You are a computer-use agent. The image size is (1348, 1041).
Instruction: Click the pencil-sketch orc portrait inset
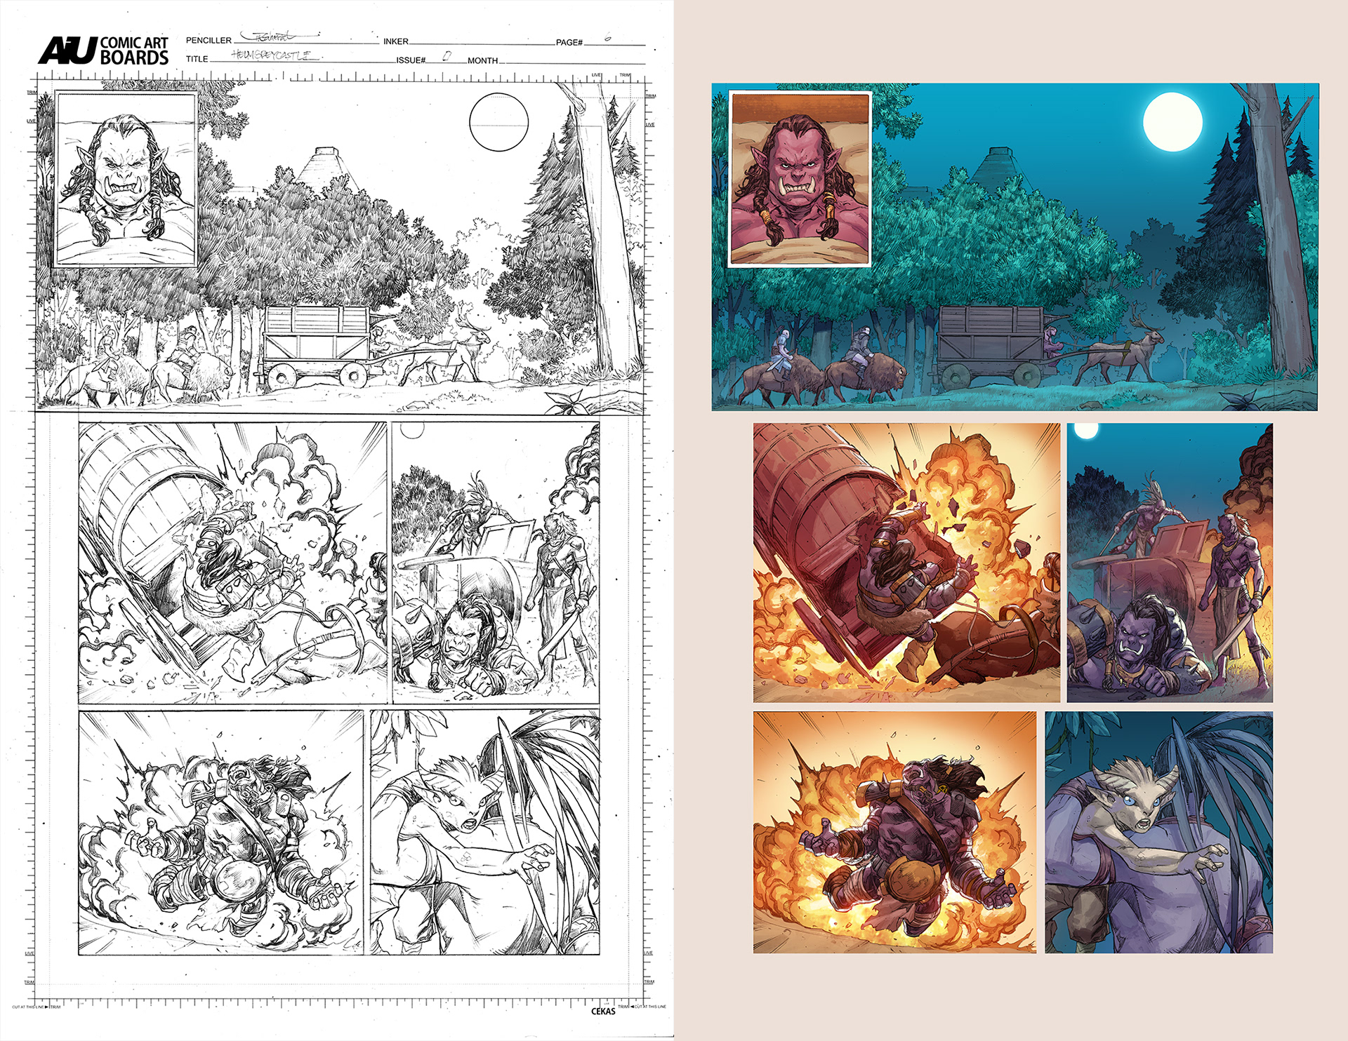coord(126,180)
